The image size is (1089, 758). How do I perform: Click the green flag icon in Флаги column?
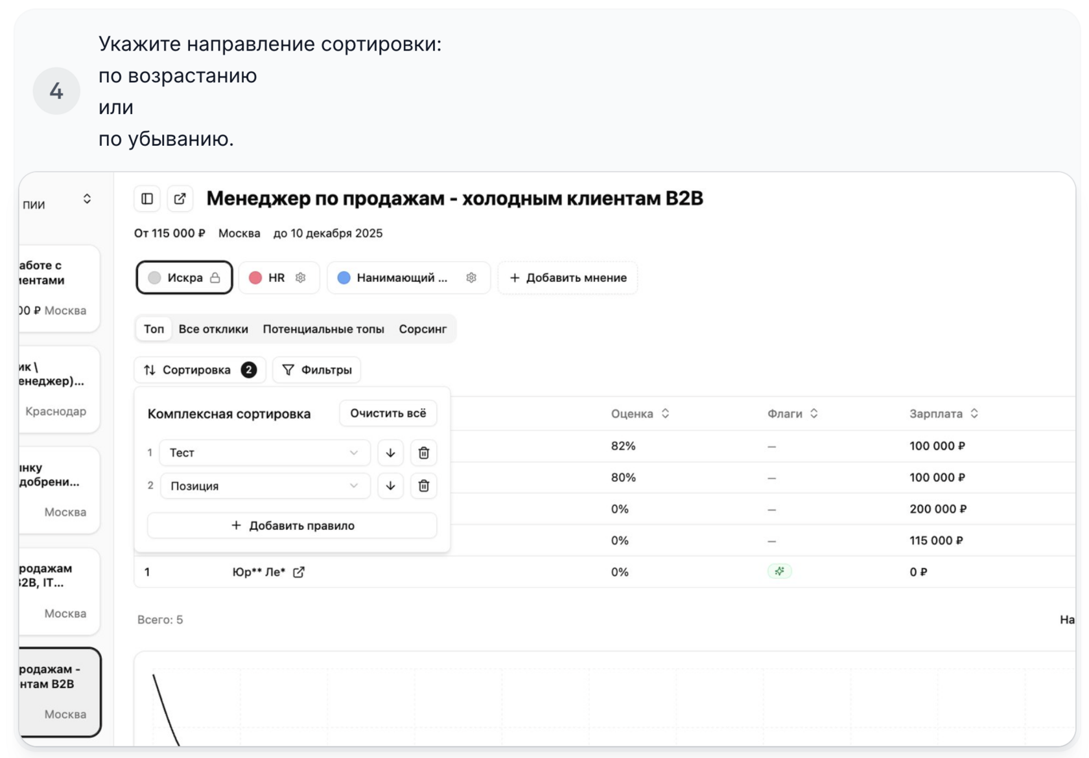point(779,571)
